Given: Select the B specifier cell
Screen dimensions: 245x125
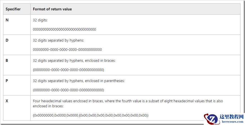Looking at the screenshot, I should pyautogui.click(x=7, y=60).
